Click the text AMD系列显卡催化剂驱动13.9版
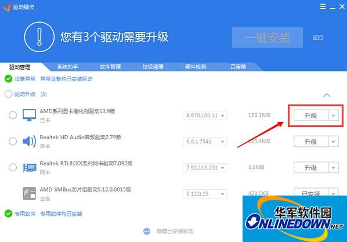The width and height of the screenshot is (347, 242). pos(77,111)
